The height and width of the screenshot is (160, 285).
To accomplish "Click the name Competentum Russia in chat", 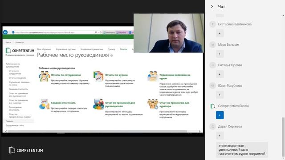I will coord(233,106).
